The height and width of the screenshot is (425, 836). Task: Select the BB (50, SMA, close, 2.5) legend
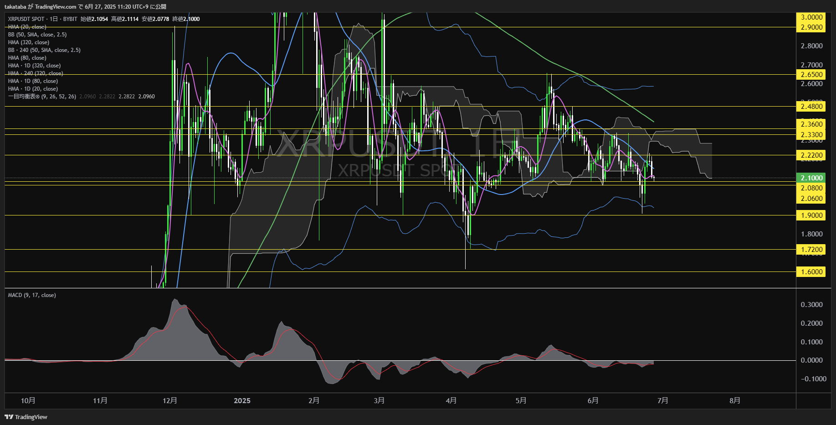coord(37,35)
